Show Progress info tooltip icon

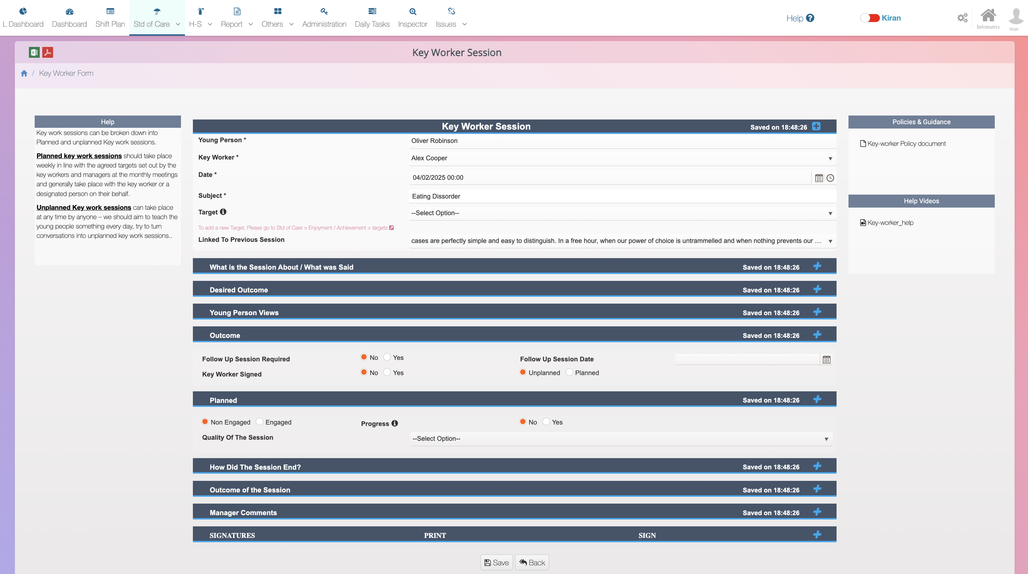point(395,423)
